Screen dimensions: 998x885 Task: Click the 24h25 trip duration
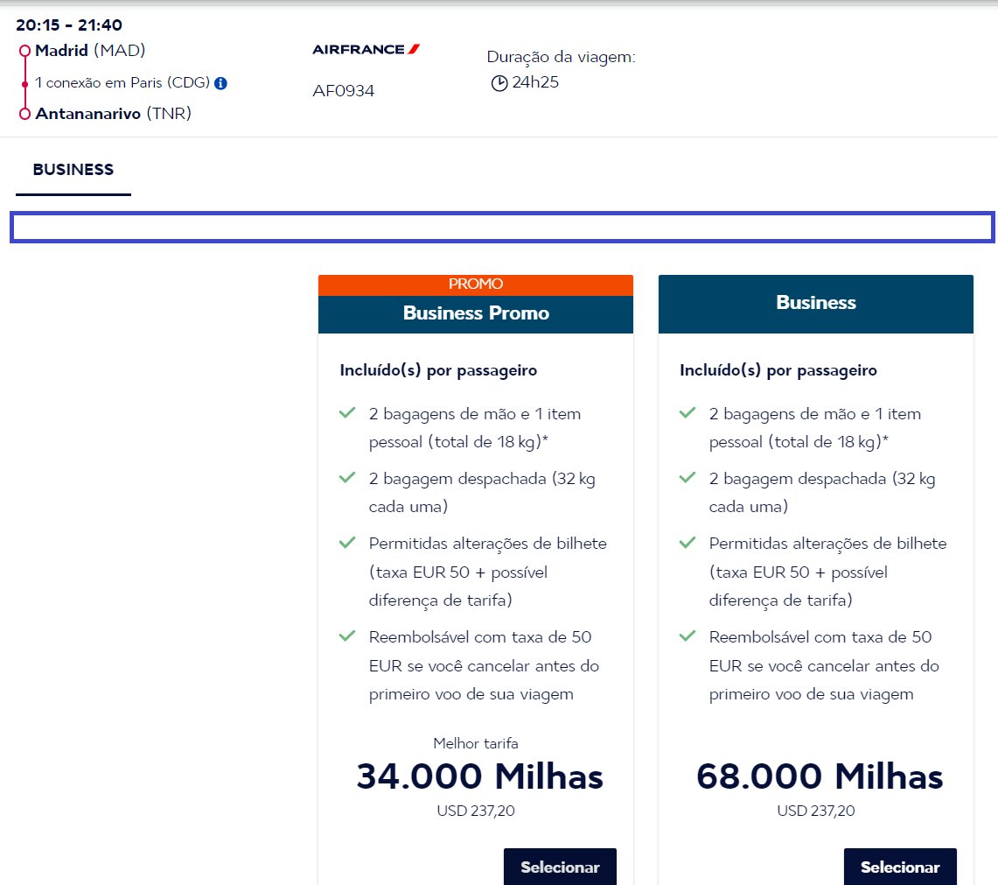point(535,82)
